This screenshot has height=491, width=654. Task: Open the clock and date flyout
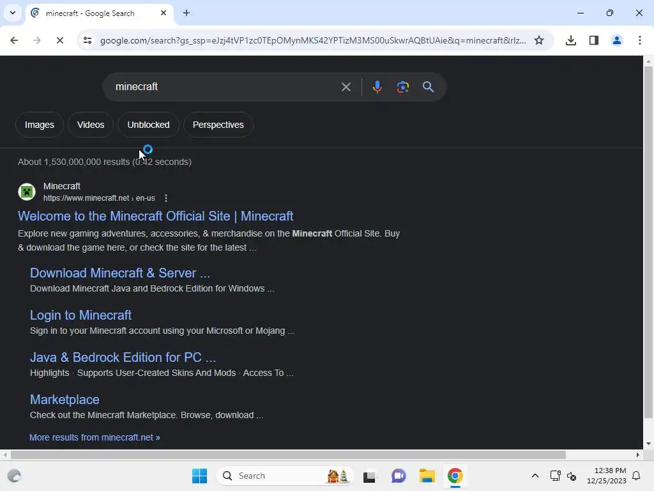[607, 476]
